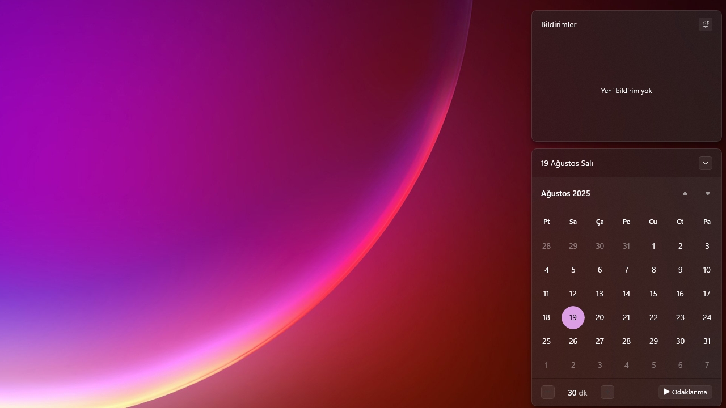Select today's date, August 19
Image resolution: width=726 pixels, height=408 pixels.
pyautogui.click(x=573, y=317)
